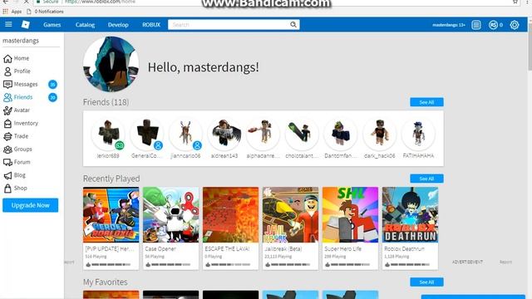Open friend Dantdmfan... avatar
This screenshot has height=299, width=532.
tap(341, 135)
